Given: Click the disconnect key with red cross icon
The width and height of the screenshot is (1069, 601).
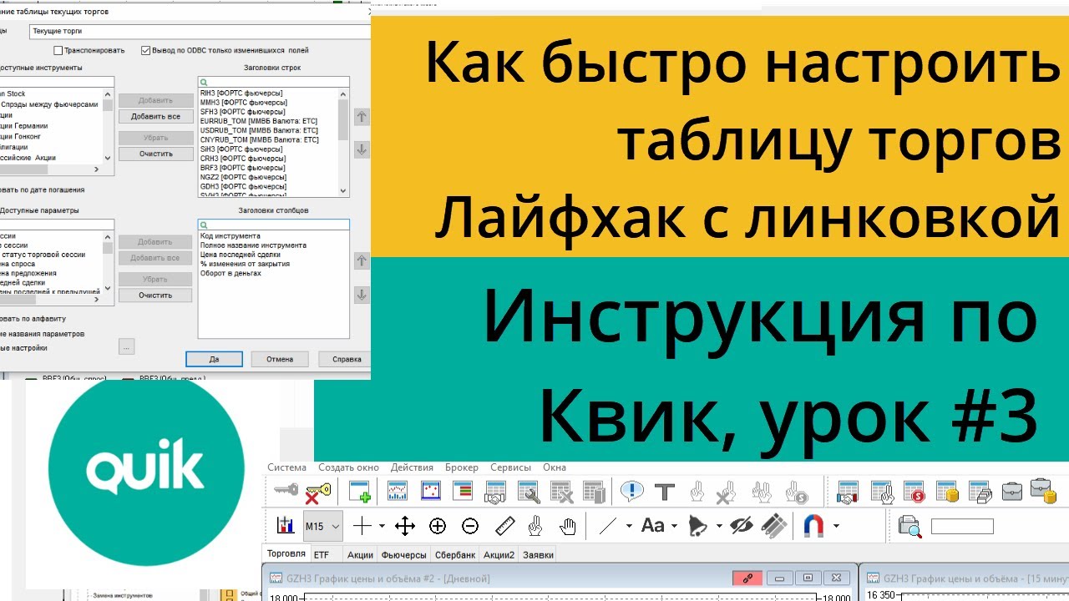Looking at the screenshot, I should pos(318,492).
